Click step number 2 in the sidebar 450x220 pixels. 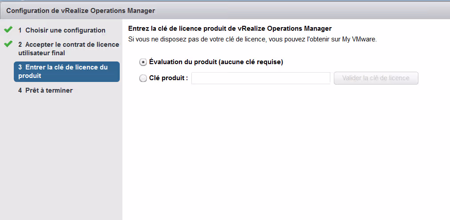20,45
